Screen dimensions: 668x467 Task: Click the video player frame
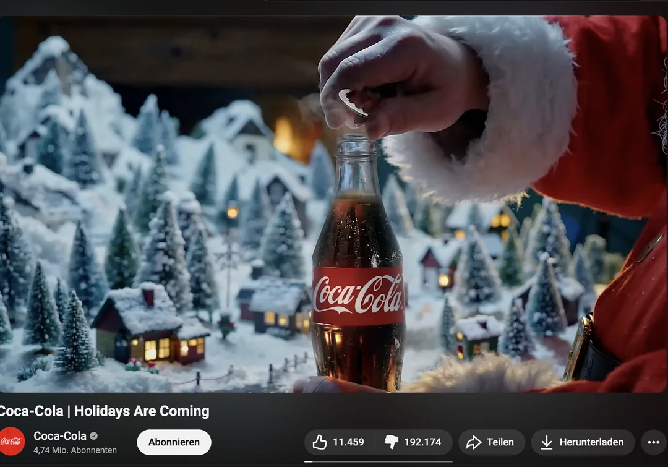(333, 204)
